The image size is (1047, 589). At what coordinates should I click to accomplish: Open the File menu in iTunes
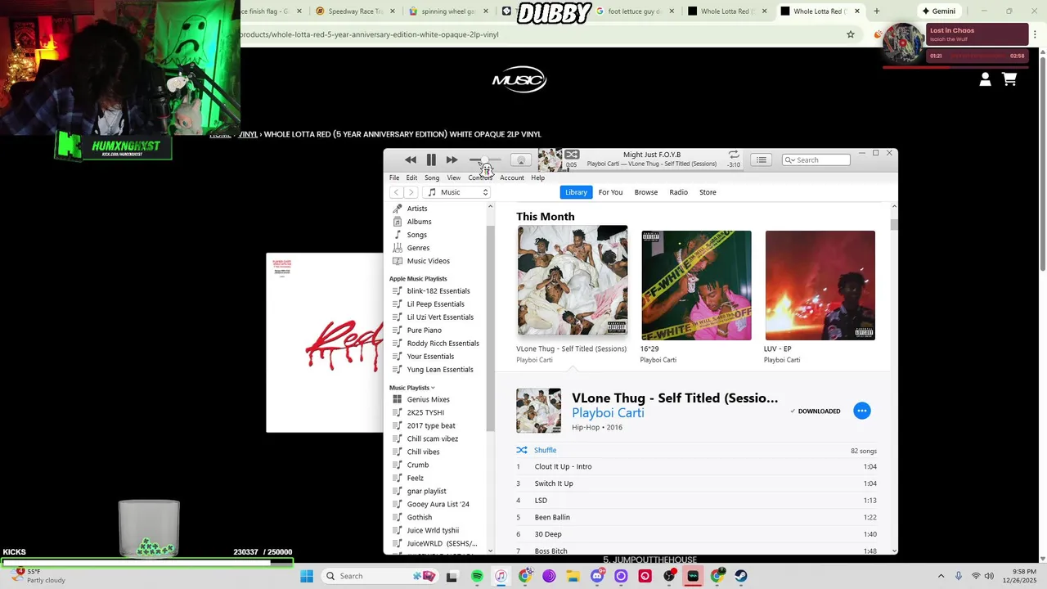[x=394, y=178]
